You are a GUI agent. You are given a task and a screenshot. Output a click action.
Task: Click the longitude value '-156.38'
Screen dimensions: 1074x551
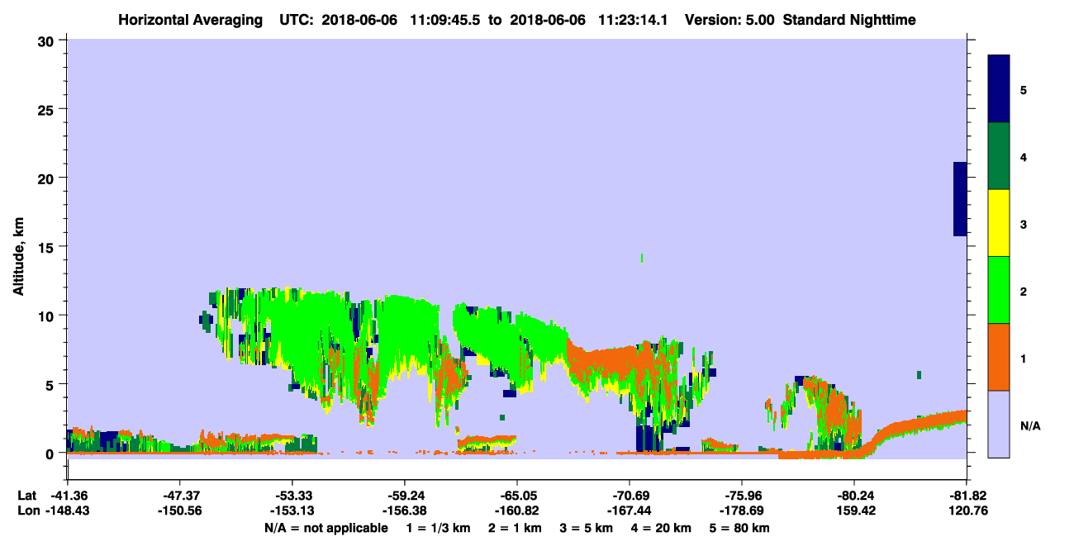tap(404, 511)
